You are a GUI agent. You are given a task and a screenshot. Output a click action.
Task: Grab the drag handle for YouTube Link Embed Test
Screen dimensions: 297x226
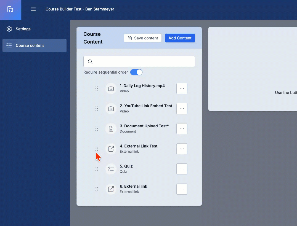[x=97, y=109]
